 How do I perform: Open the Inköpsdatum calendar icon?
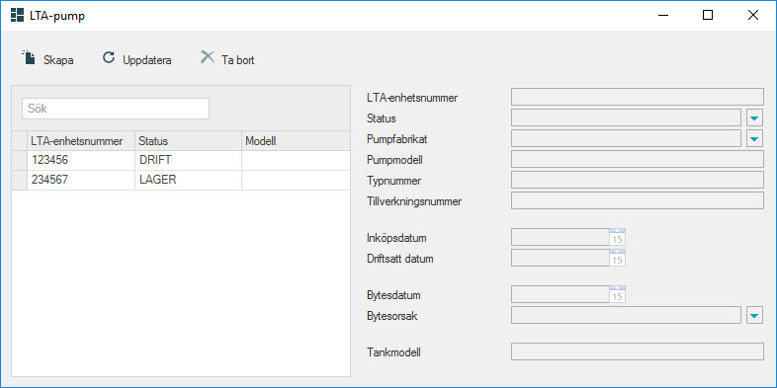point(618,237)
